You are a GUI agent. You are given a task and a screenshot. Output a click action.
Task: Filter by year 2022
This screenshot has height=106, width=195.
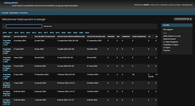[x=75, y=32]
